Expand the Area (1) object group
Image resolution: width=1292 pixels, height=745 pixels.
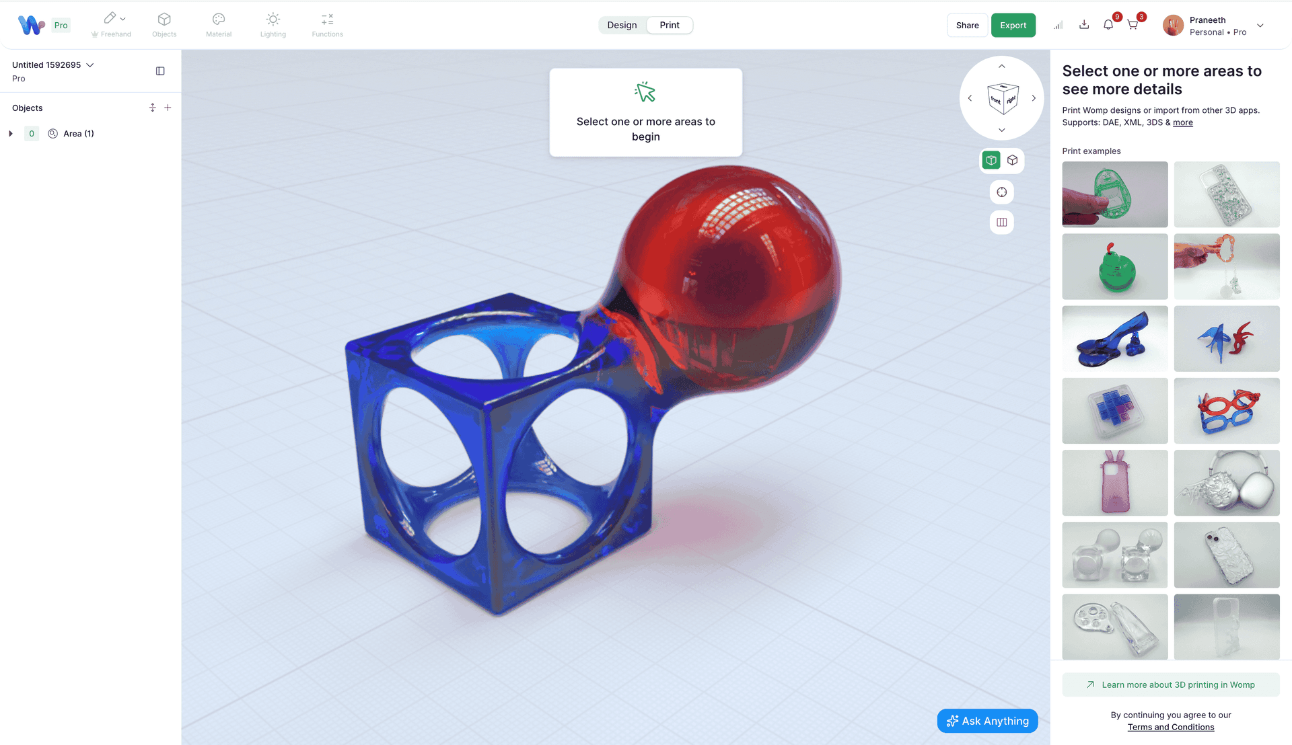click(x=10, y=133)
